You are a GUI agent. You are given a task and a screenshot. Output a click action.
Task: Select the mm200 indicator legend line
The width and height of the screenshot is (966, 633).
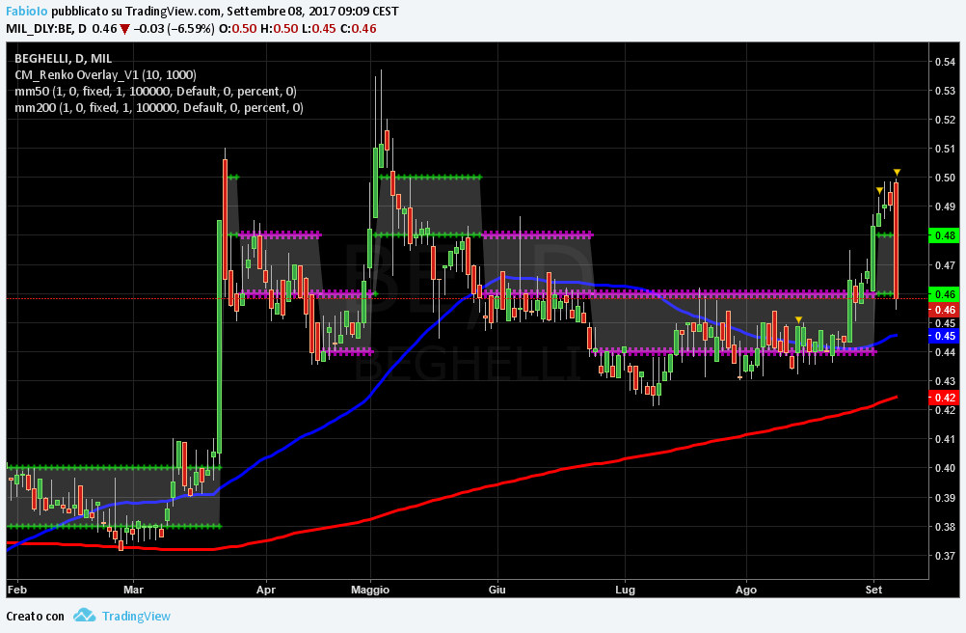click(x=159, y=108)
